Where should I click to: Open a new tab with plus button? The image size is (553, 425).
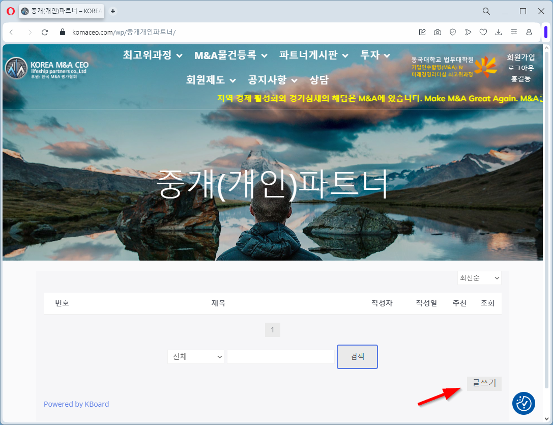(113, 11)
